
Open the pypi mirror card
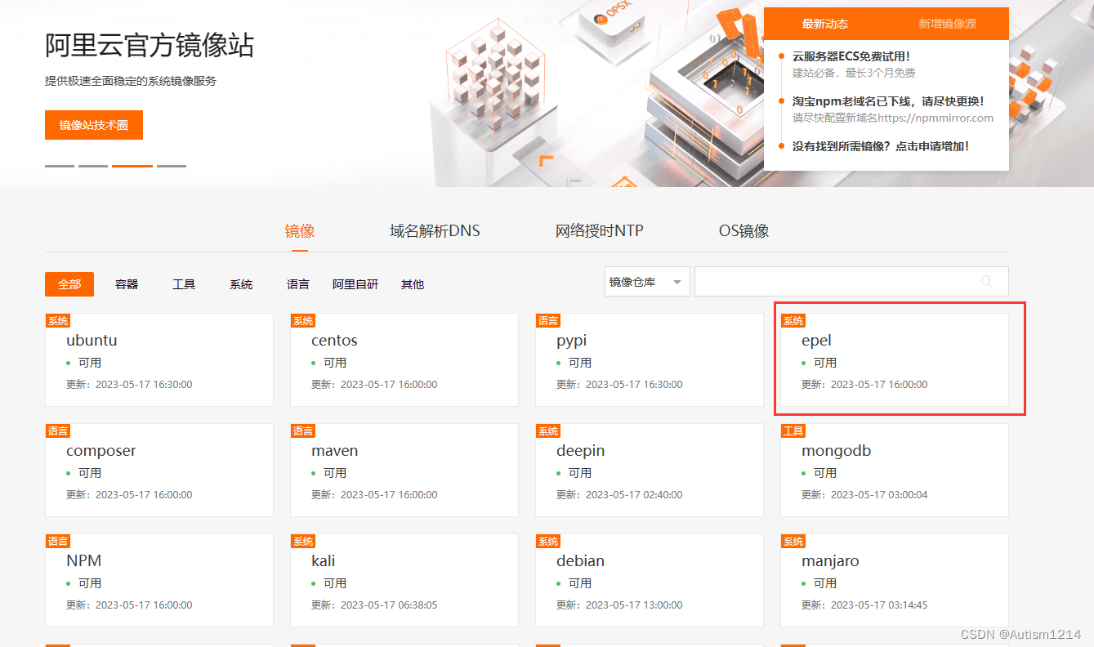(650, 359)
